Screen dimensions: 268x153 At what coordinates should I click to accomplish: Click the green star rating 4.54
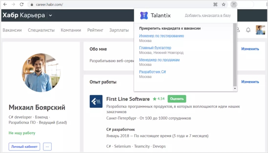tap(159, 99)
